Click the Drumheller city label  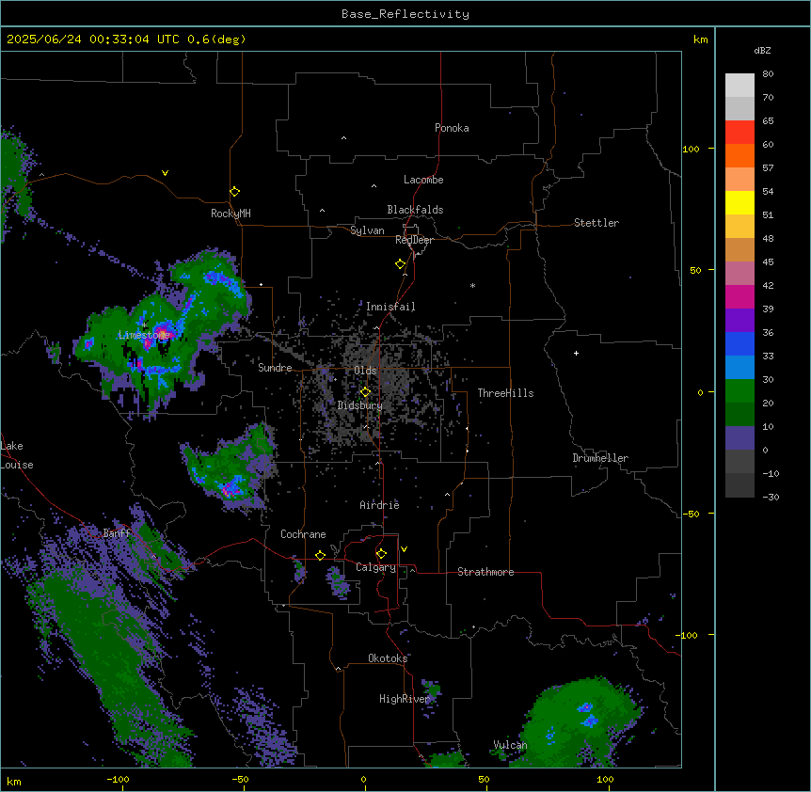pyautogui.click(x=600, y=458)
